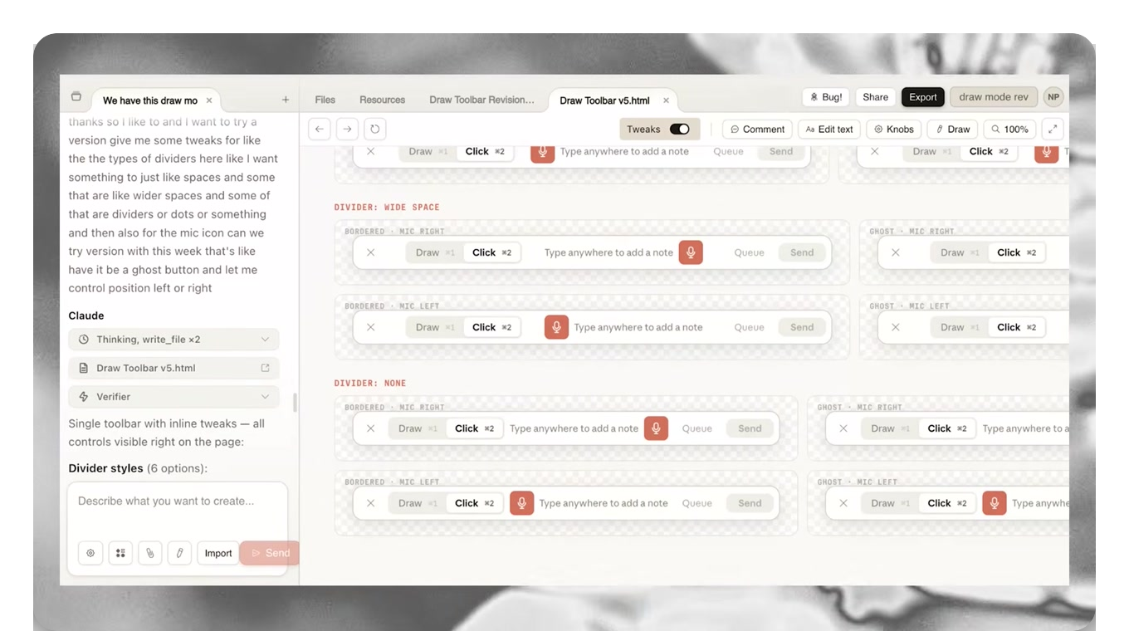Click mic in Divider None Bordered Mic Left toolbar
This screenshot has height=631, width=1129.
coord(521,503)
